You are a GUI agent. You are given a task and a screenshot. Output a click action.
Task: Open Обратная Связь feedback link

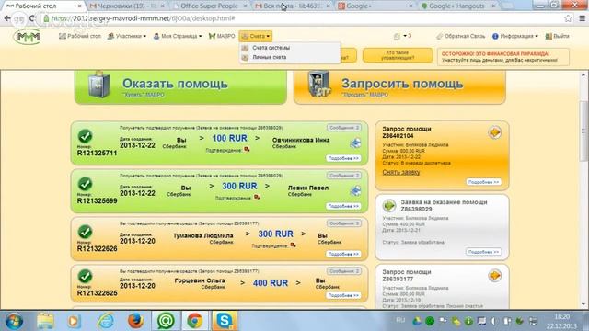(x=460, y=36)
